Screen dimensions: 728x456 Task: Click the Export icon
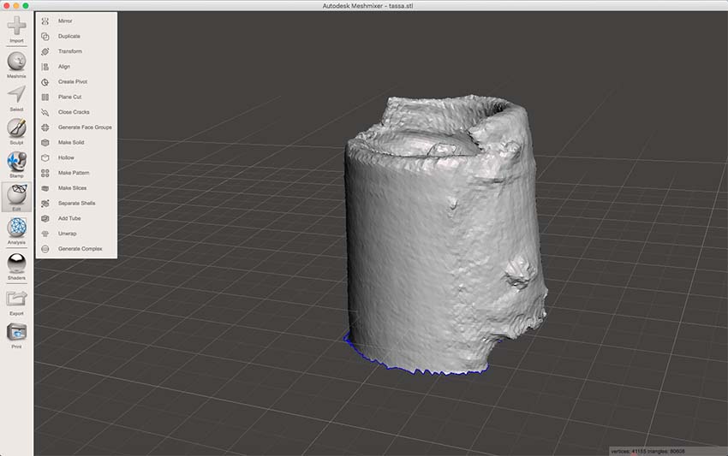[16, 299]
